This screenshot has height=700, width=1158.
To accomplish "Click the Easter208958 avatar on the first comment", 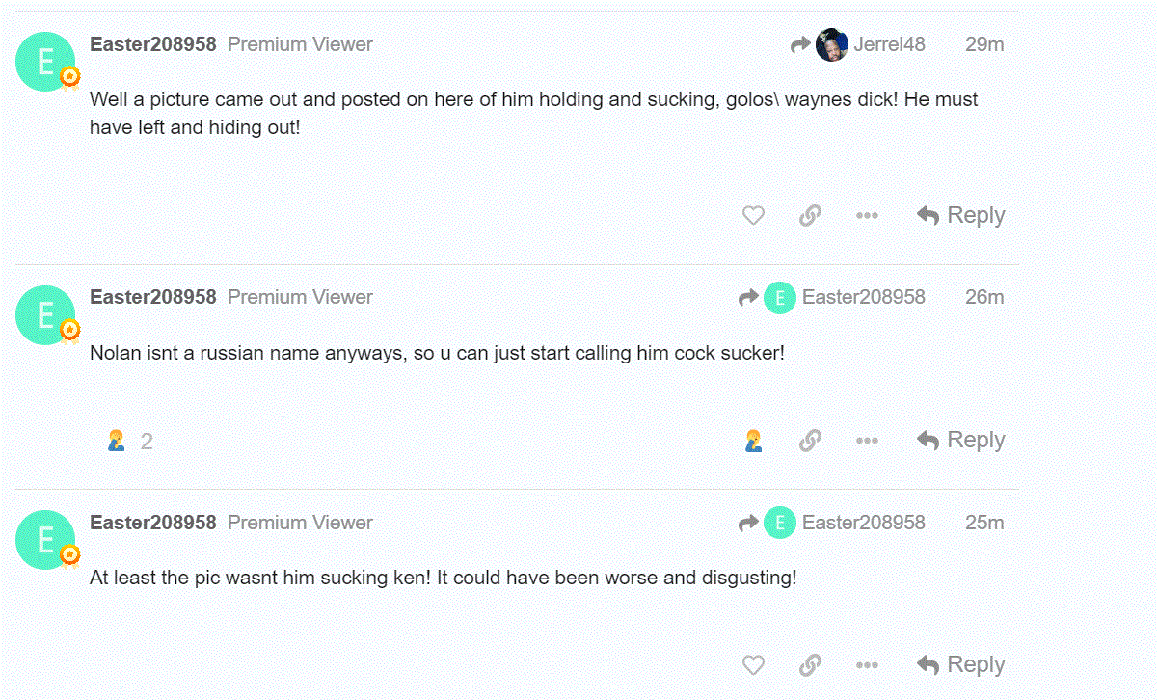I will click(x=45, y=62).
